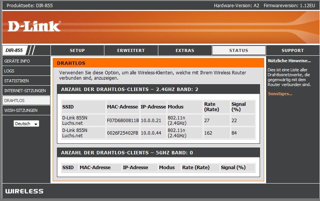This screenshot has width=320, height=201.
Task: Open the SUPPORT tab
Action: (293, 50)
